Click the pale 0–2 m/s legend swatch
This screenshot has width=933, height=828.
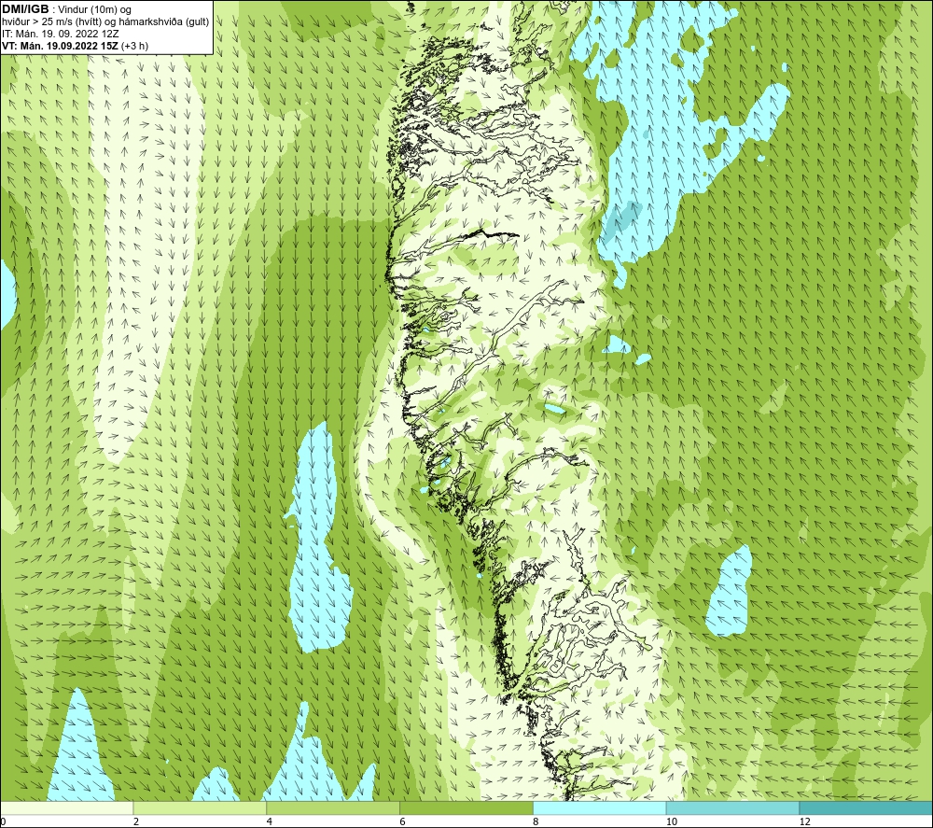point(66,807)
